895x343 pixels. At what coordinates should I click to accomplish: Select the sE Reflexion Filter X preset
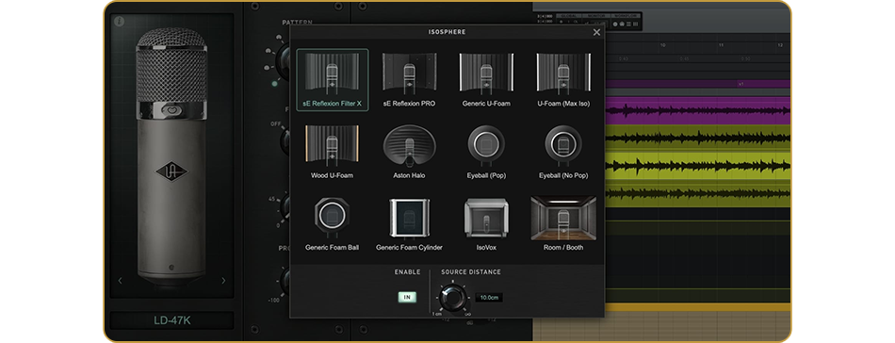click(333, 80)
